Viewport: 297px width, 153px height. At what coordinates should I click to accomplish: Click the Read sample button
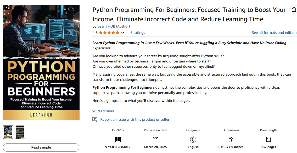click(41, 147)
